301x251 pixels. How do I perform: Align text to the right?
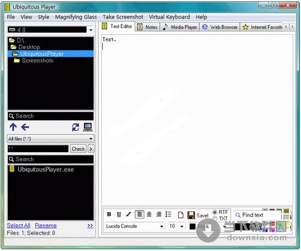click(x=159, y=214)
